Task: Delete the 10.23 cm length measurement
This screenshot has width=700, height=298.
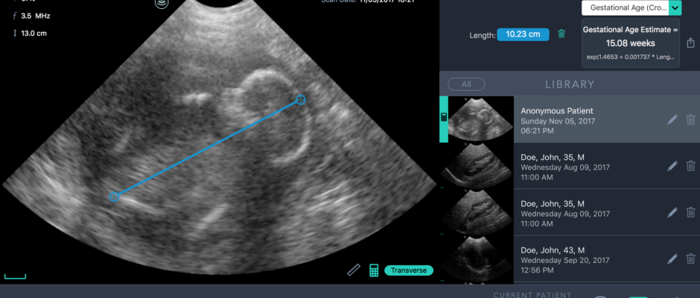Action: 561,34
